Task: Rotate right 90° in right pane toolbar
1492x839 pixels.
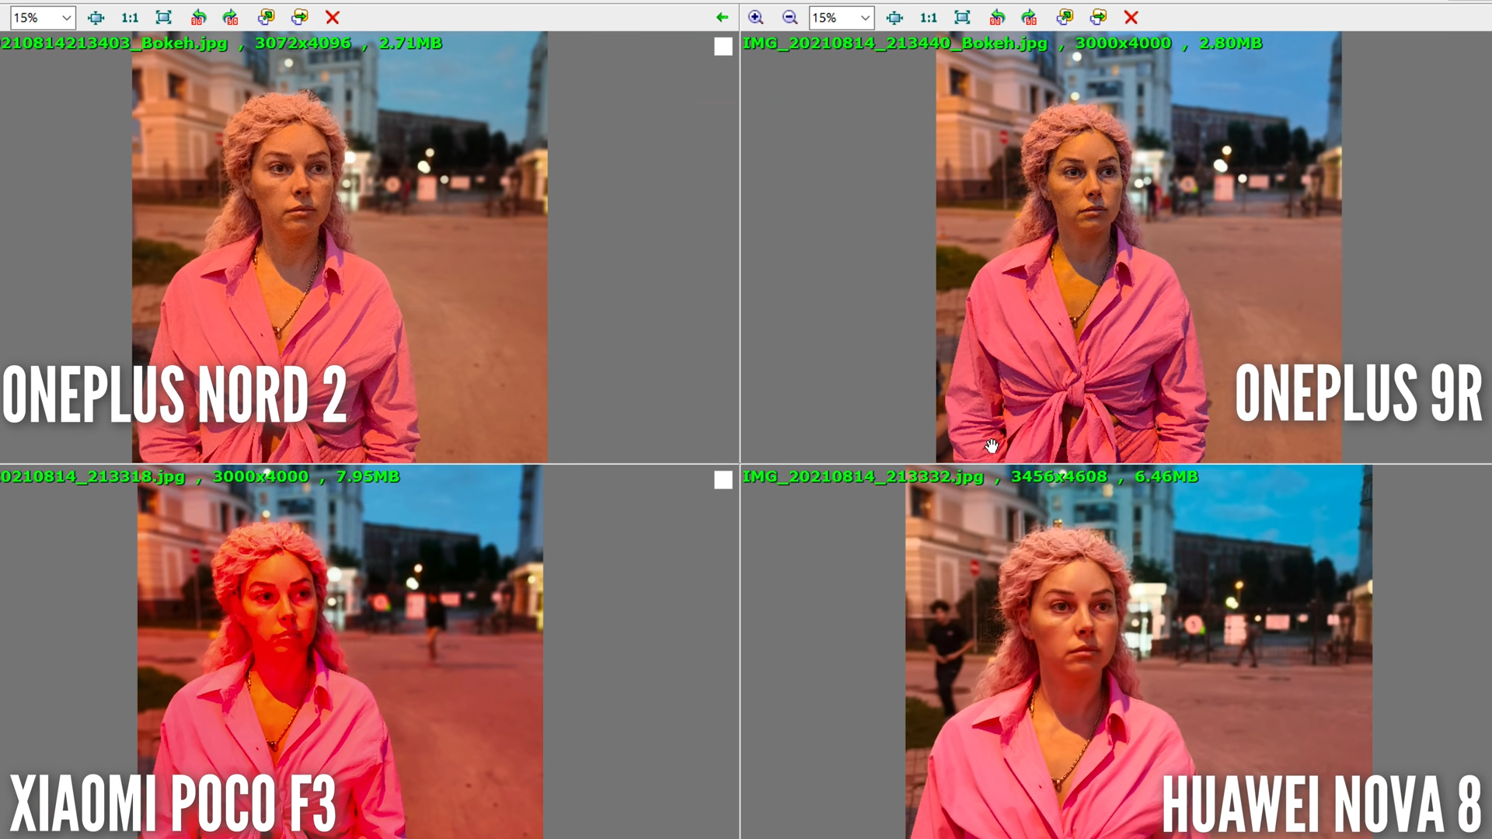Action: click(1030, 17)
